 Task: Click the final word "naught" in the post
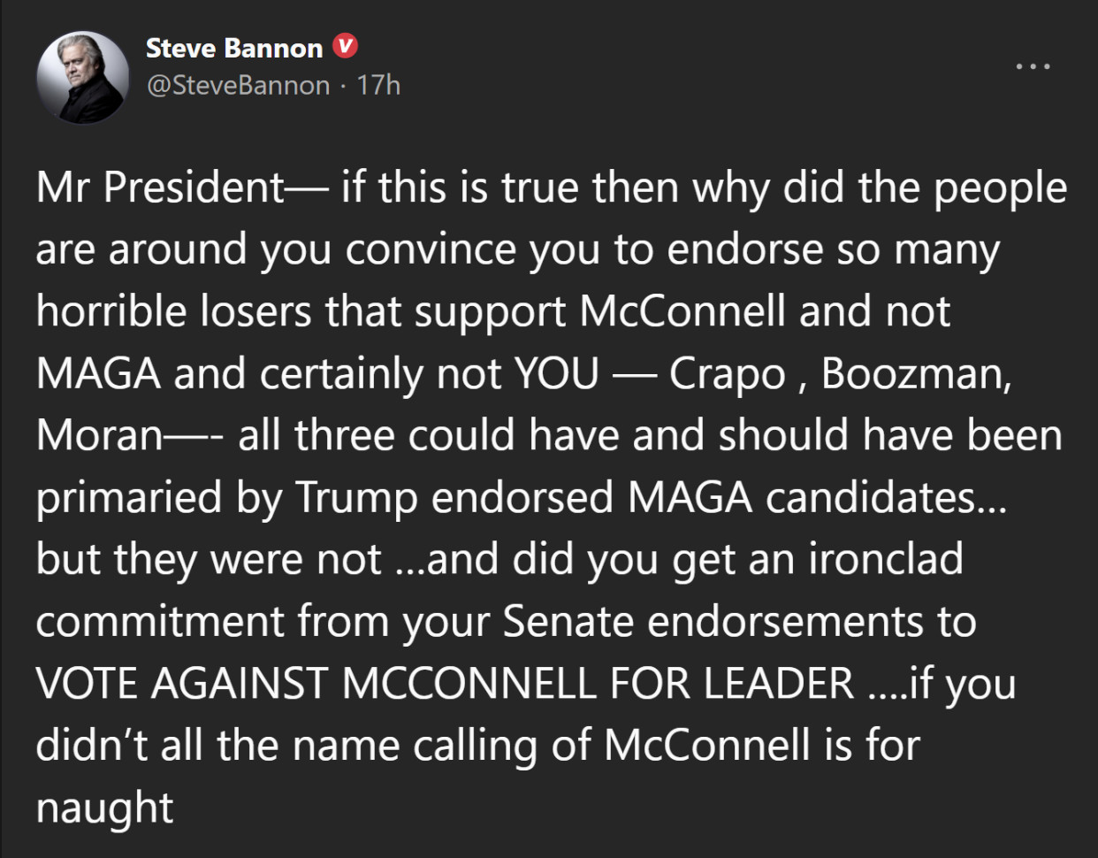click(x=104, y=807)
